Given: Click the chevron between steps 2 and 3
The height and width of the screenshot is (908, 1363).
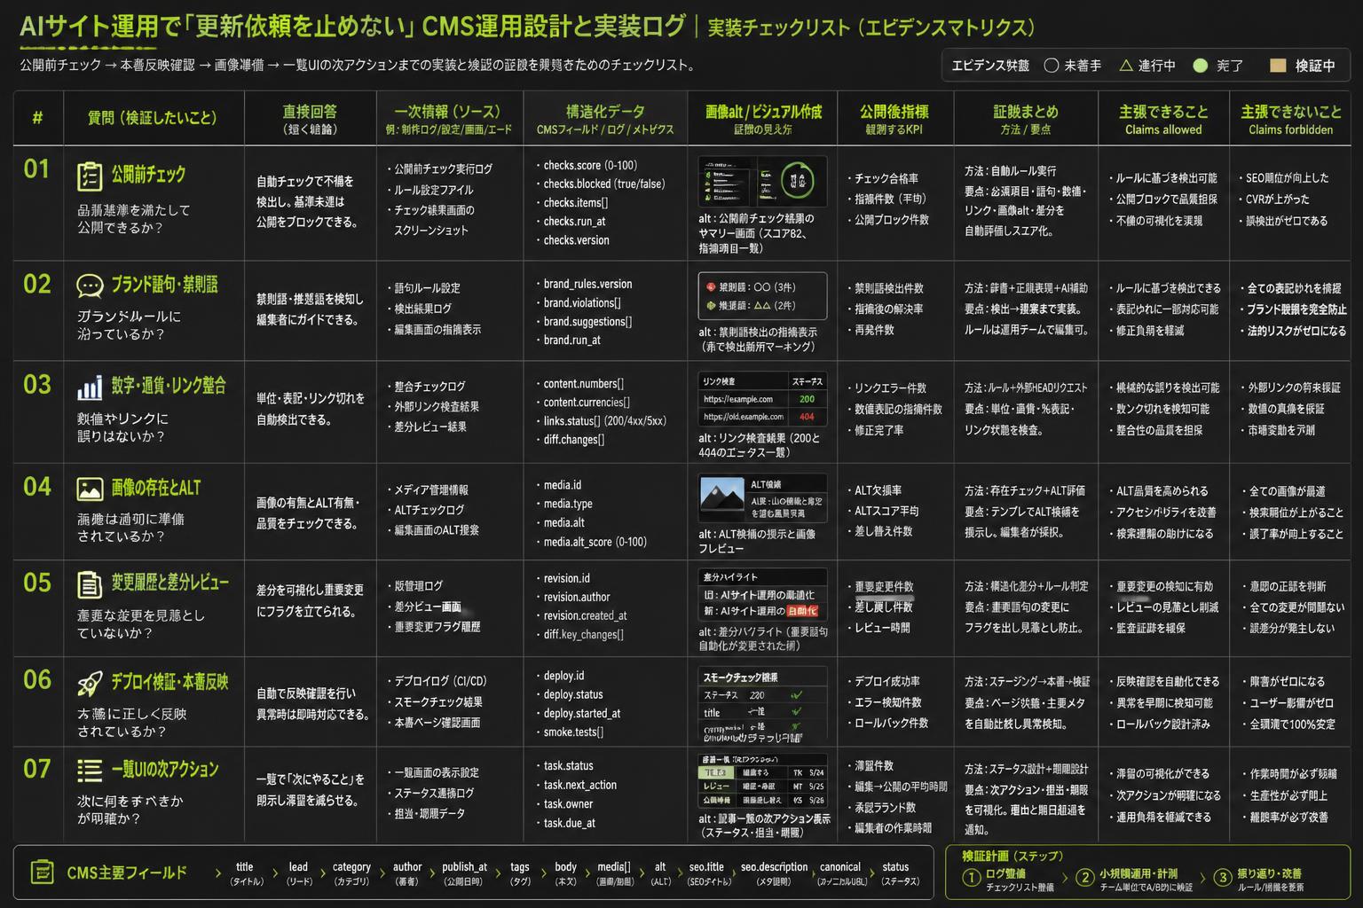Looking at the screenshot, I should [x=1203, y=877].
